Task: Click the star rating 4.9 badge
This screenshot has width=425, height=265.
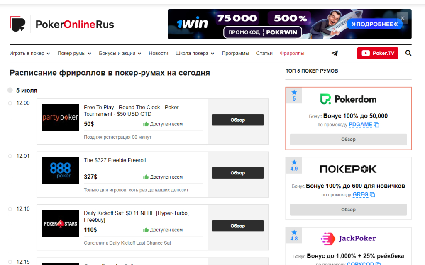Action: click(x=294, y=165)
